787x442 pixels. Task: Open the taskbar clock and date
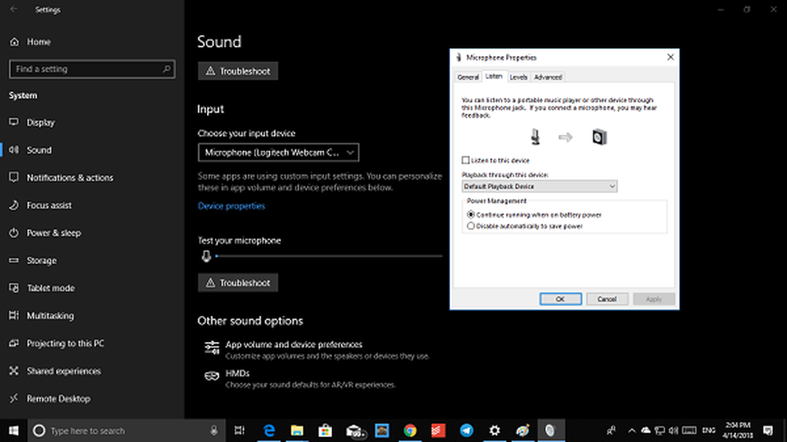[737, 430]
